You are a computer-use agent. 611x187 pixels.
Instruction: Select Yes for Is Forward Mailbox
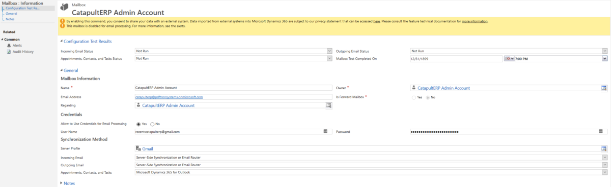[414, 97]
